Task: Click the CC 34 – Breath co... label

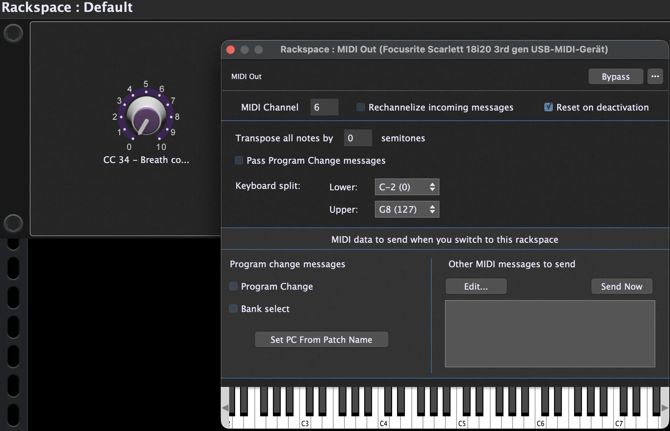Action: 146,160
